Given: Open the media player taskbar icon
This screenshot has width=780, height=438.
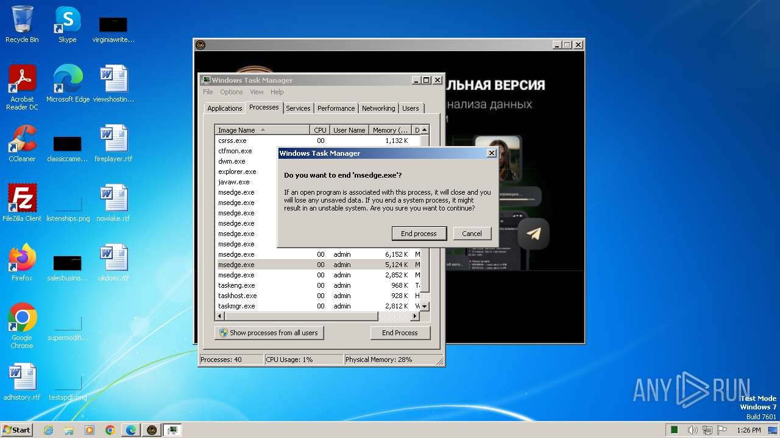Looking at the screenshot, I should click(x=90, y=430).
